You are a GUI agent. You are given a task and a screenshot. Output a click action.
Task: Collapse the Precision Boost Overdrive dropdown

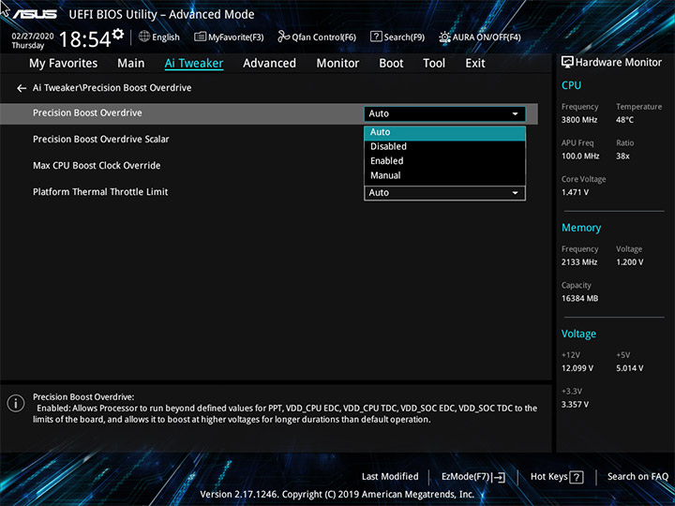click(x=444, y=113)
